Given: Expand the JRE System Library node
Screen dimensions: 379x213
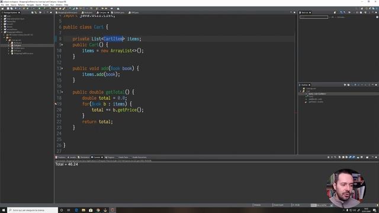Looking at the screenshot, I should 4,35.
